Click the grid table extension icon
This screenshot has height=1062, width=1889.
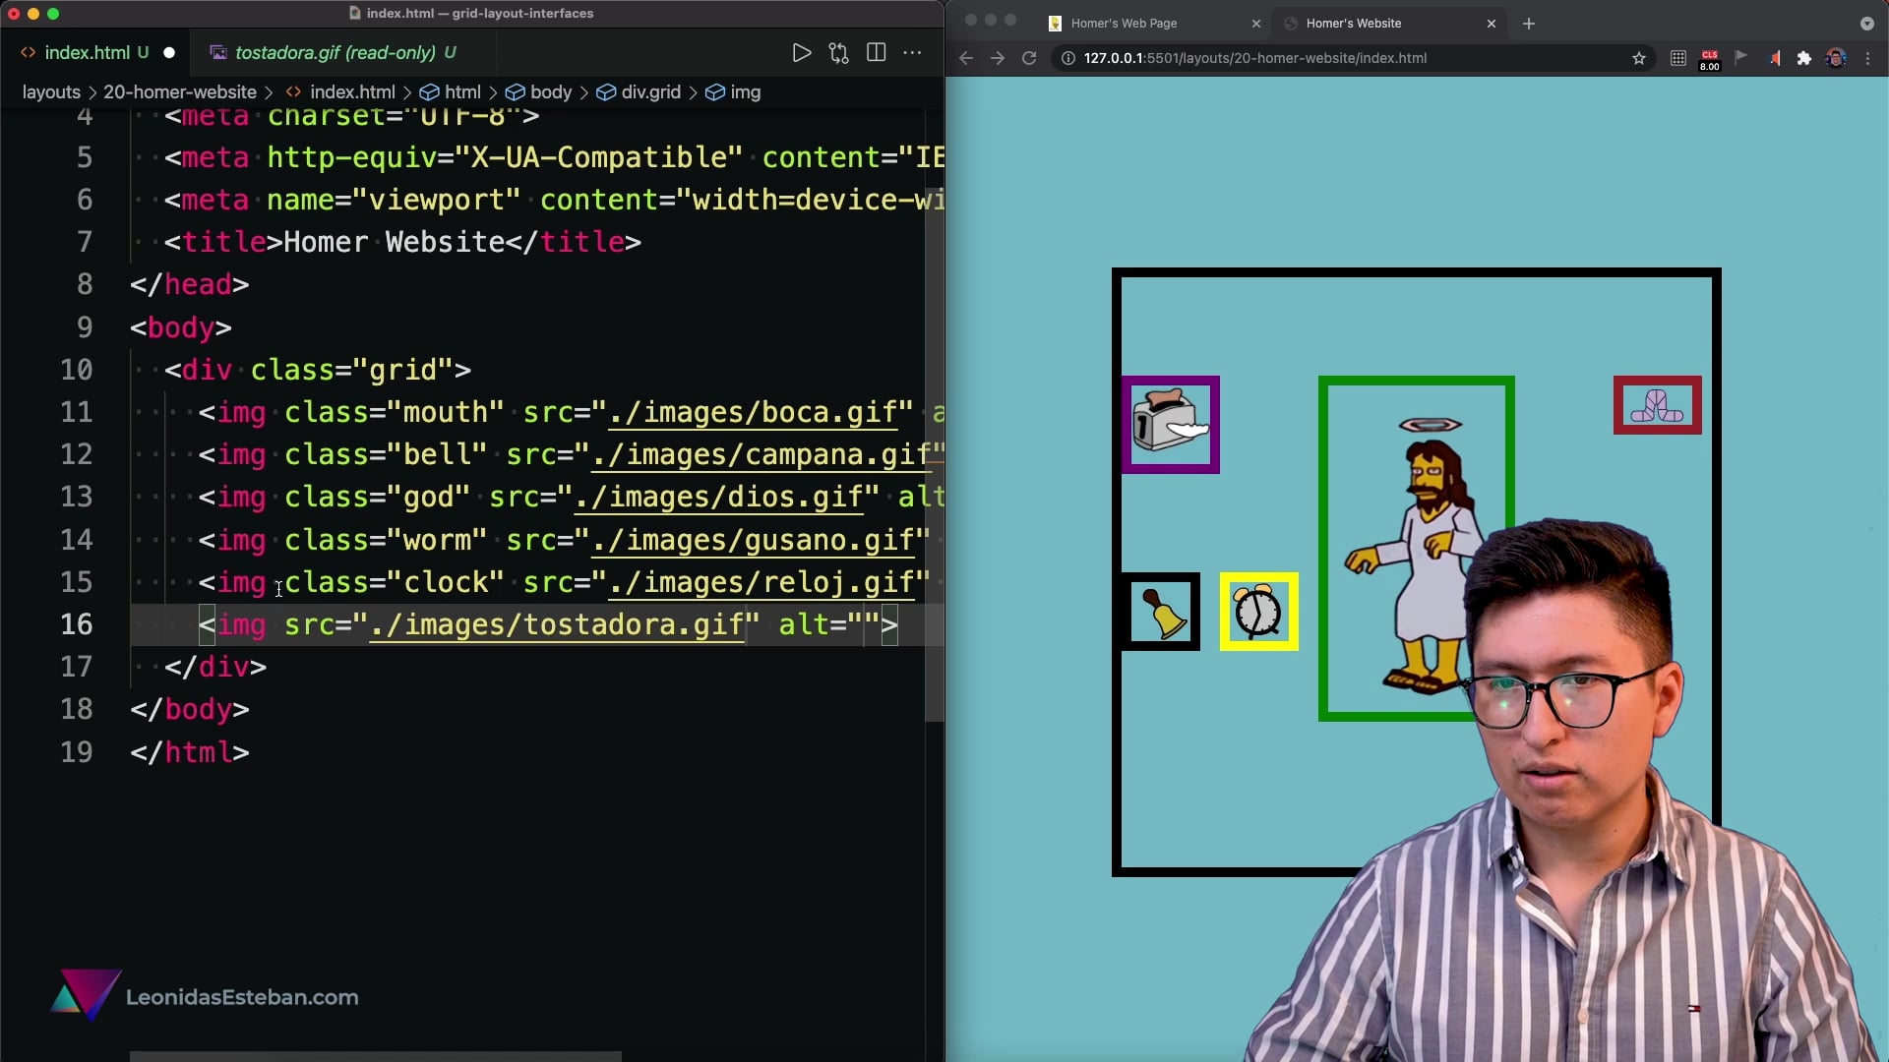[x=1677, y=58]
